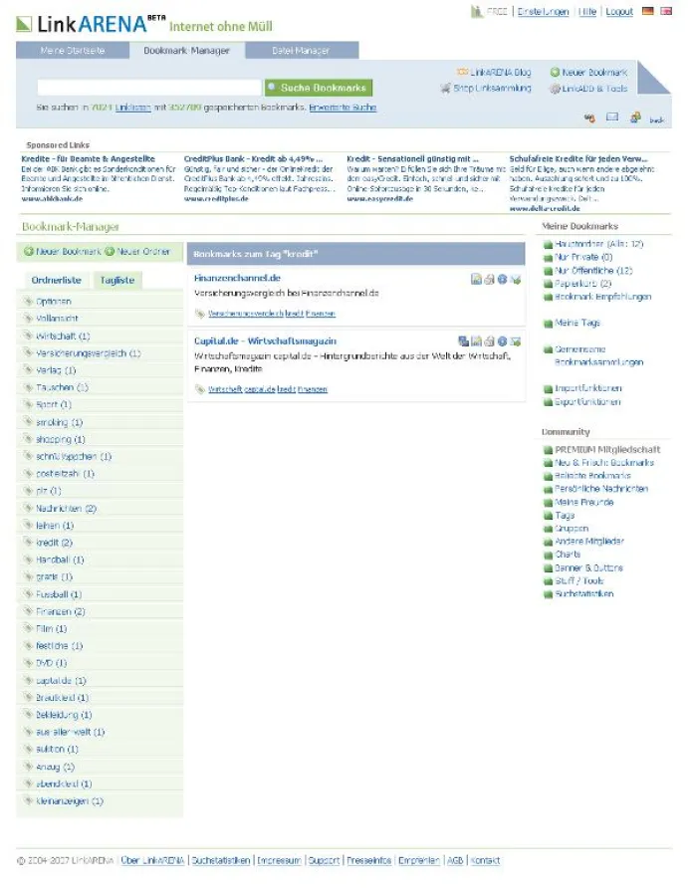The width and height of the screenshot is (688, 896).
Task: Click the envelope forward icon in the Capital.de row
Action: [516, 341]
